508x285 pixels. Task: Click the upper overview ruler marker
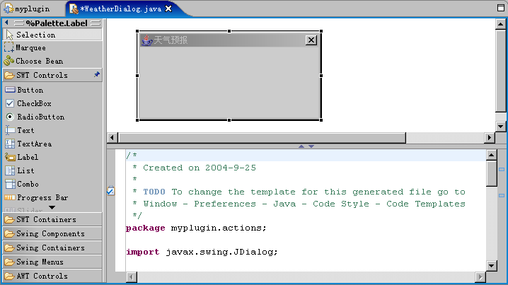502,170
